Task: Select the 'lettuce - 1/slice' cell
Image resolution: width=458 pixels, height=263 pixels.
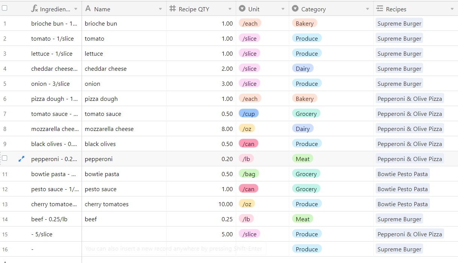Action: (52, 53)
